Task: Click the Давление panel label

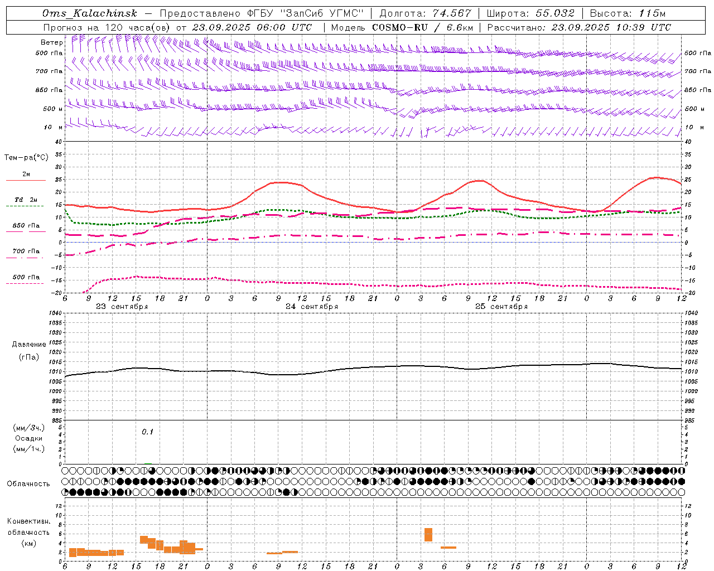Action: pos(29,345)
